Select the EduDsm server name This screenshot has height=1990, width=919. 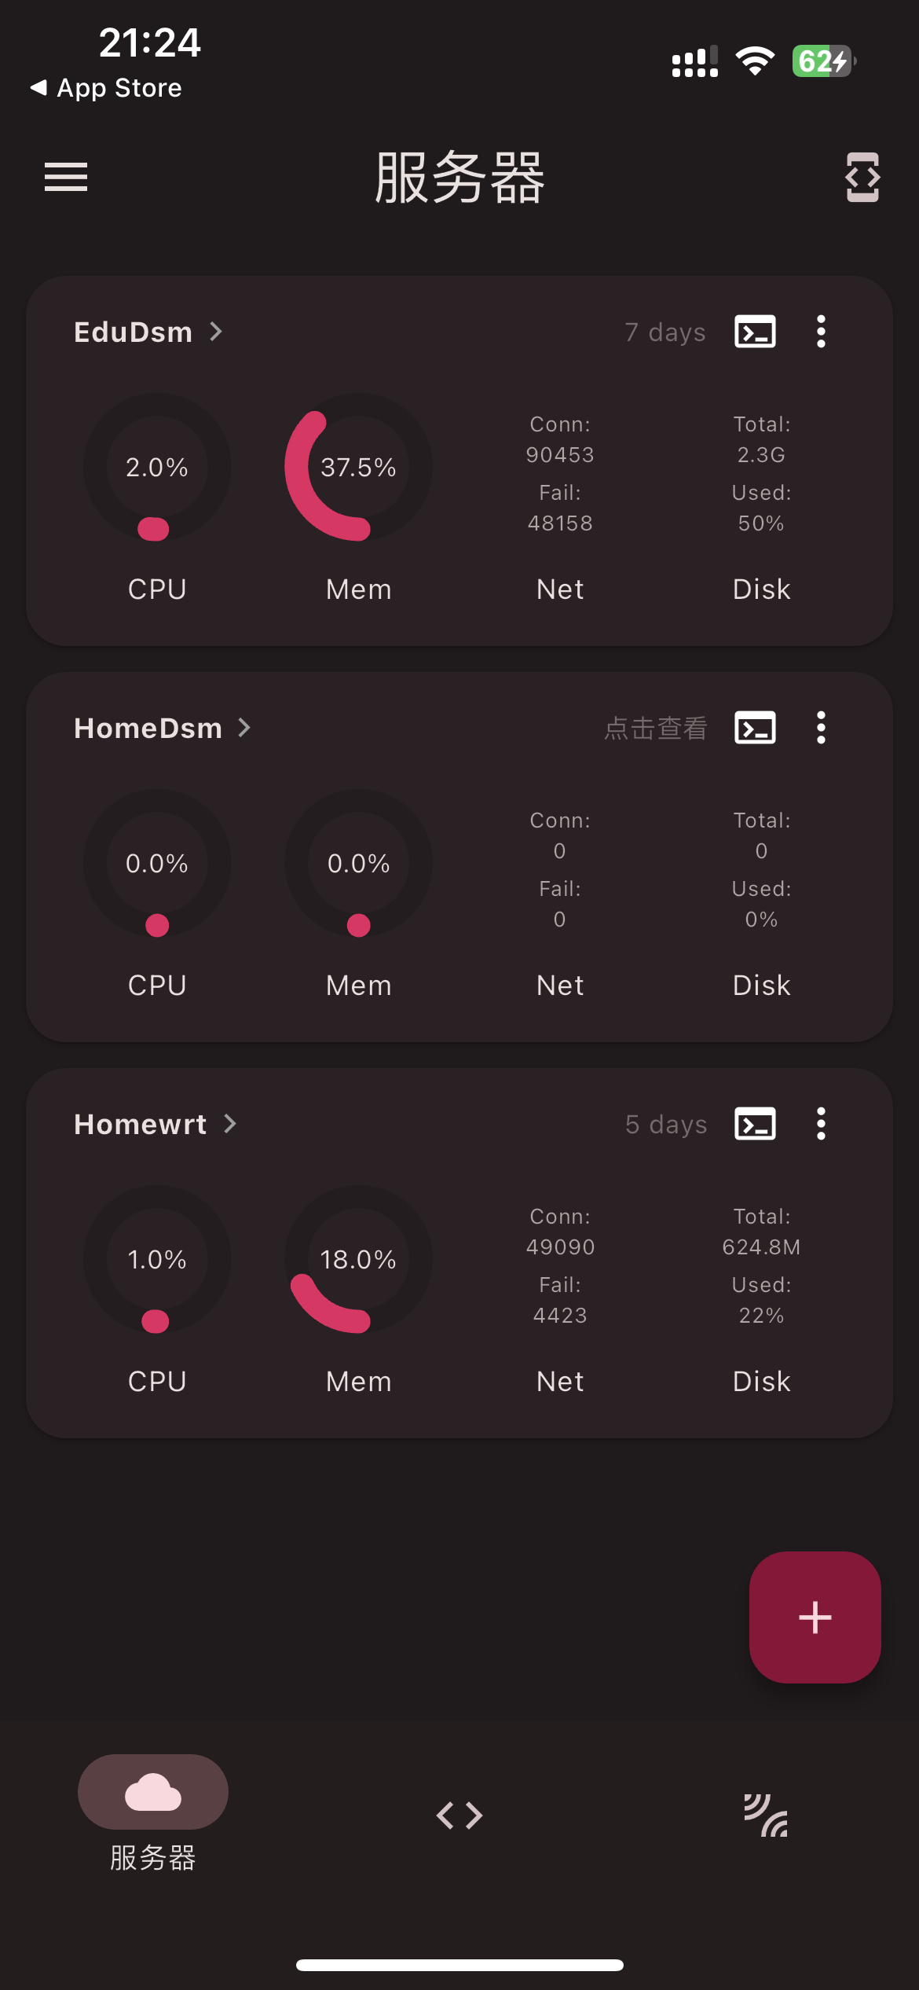pos(132,332)
